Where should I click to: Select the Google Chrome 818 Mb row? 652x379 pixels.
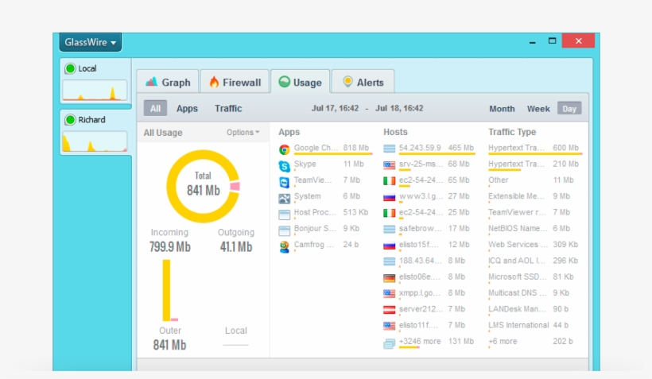pyautogui.click(x=324, y=149)
